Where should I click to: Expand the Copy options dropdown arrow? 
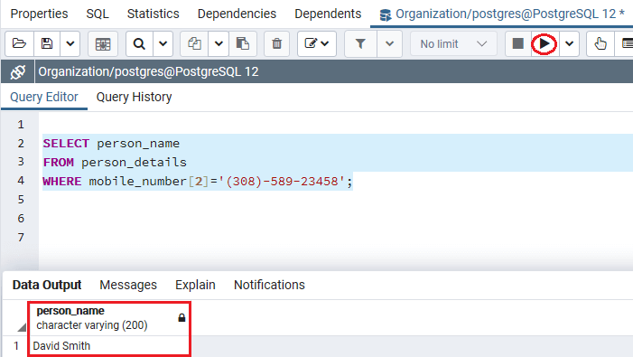[x=219, y=43]
